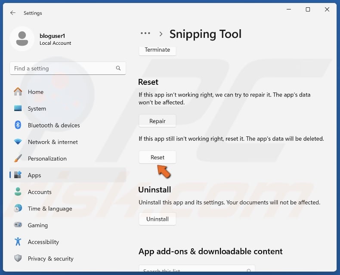
Task: Select the Home house icon
Action: [x=18, y=92]
